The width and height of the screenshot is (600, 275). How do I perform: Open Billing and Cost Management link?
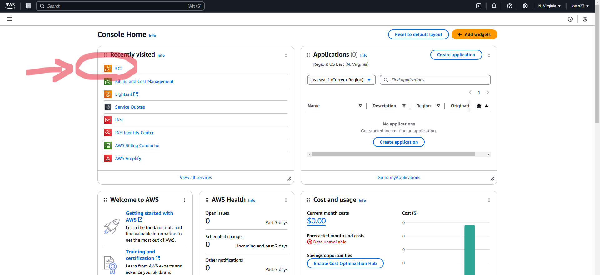pos(144,81)
